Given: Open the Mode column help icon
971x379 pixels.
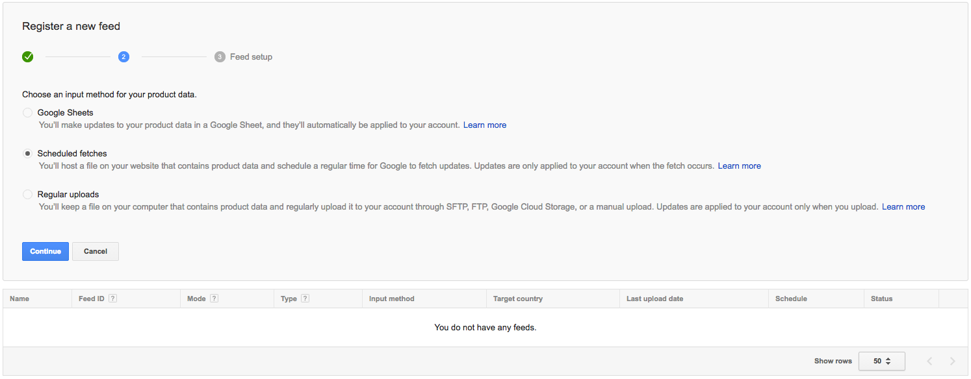Looking at the screenshot, I should (214, 299).
